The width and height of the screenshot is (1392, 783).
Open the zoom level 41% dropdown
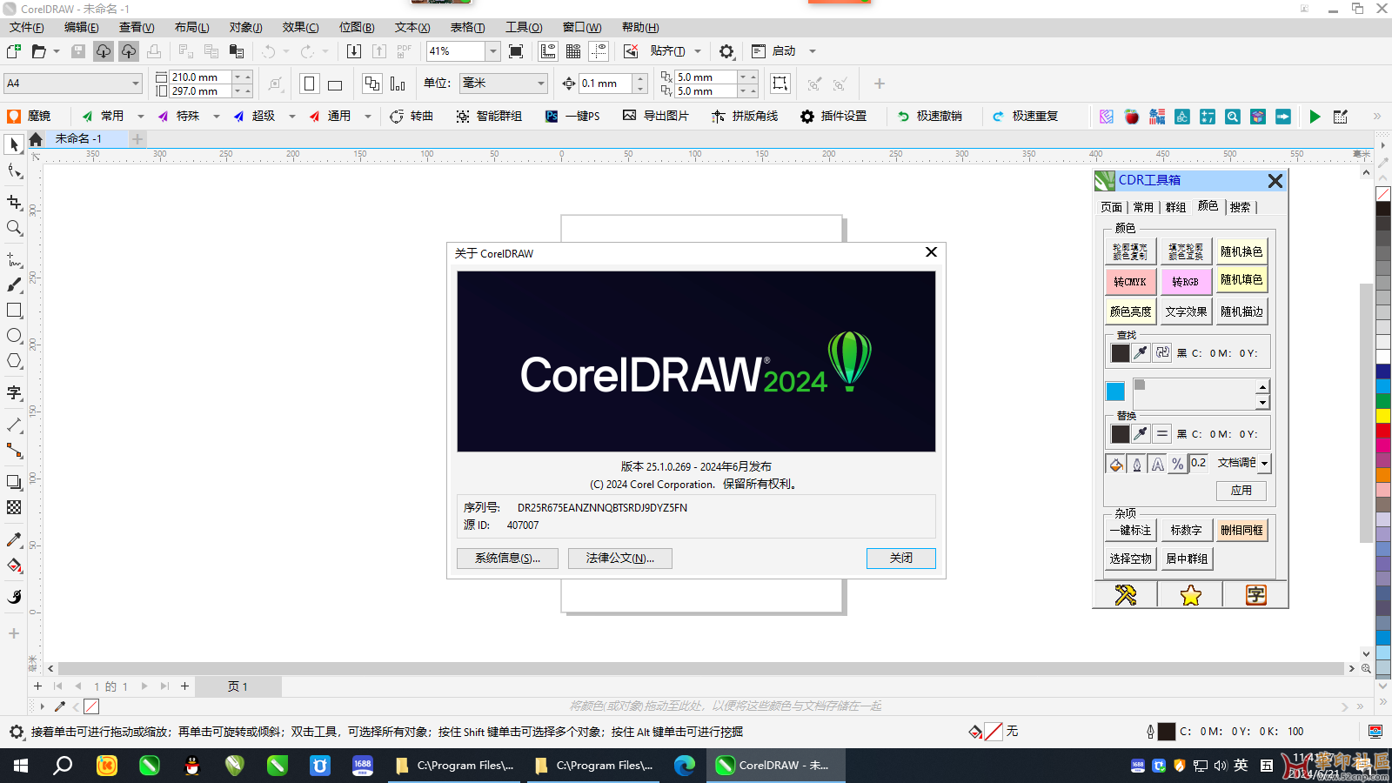click(492, 51)
